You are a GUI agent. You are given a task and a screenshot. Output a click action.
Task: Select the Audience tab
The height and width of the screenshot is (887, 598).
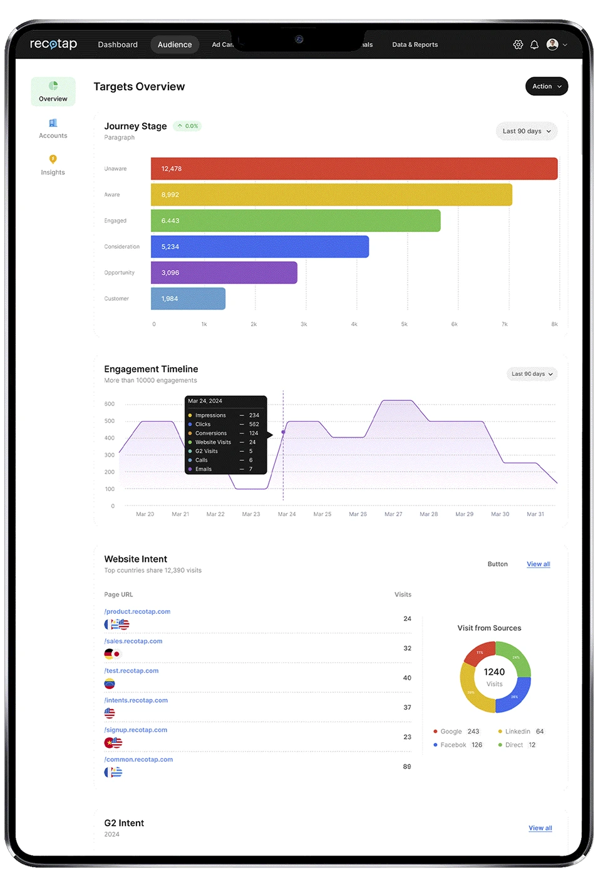click(x=175, y=44)
